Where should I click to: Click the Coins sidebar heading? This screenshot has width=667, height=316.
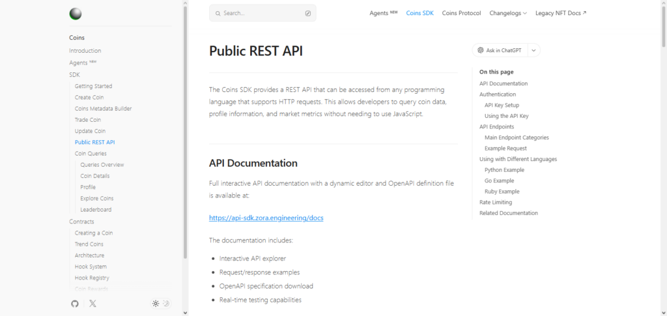point(77,37)
